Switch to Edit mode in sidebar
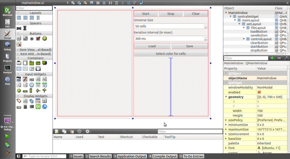Screen dimensions: 290x159 coord(7,23)
